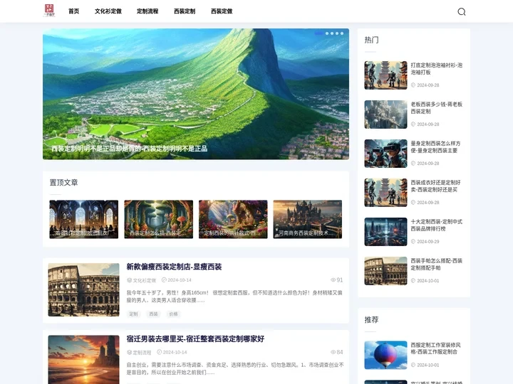Click the 价格 tag under first article

pos(173,314)
